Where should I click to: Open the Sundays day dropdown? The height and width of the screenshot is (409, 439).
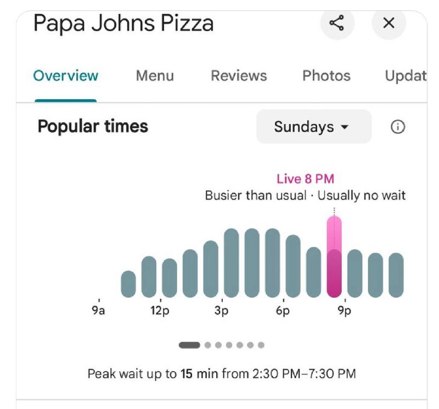click(313, 127)
